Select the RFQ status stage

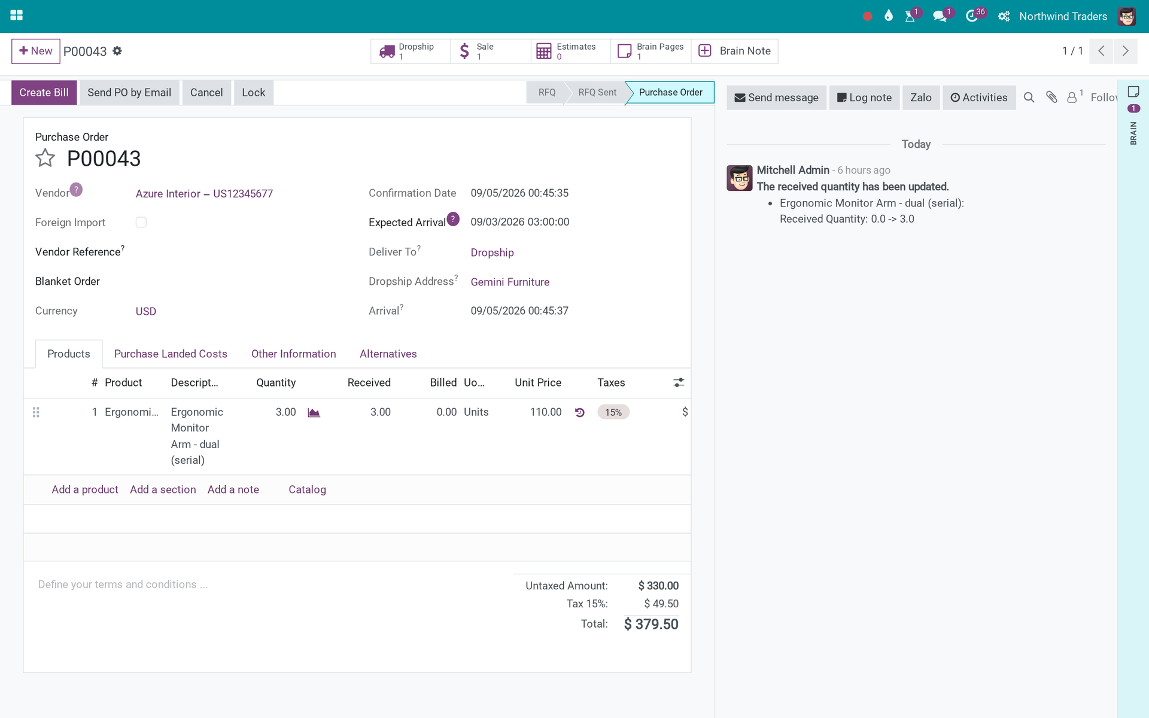547,93
